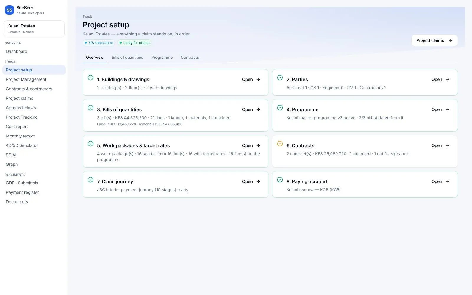Go to Dashboard in the sidebar

34,51
